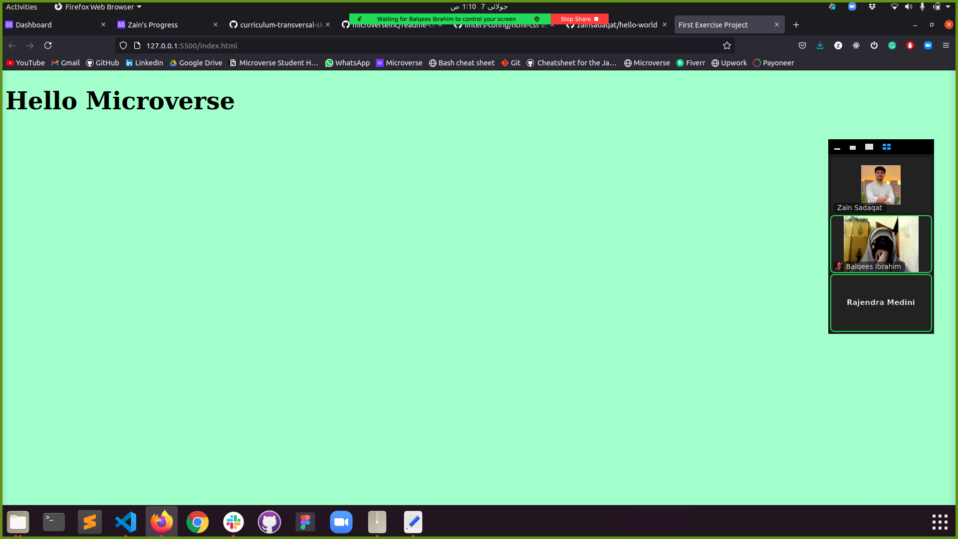Bookmark this page with star icon
Image resolution: width=958 pixels, height=539 pixels.
pyautogui.click(x=727, y=45)
